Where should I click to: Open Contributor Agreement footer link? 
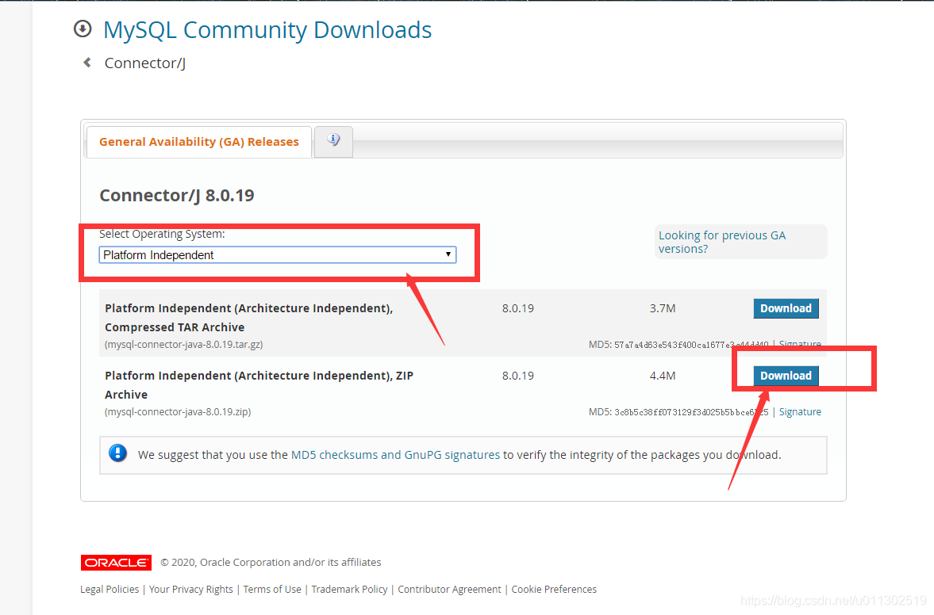450,589
